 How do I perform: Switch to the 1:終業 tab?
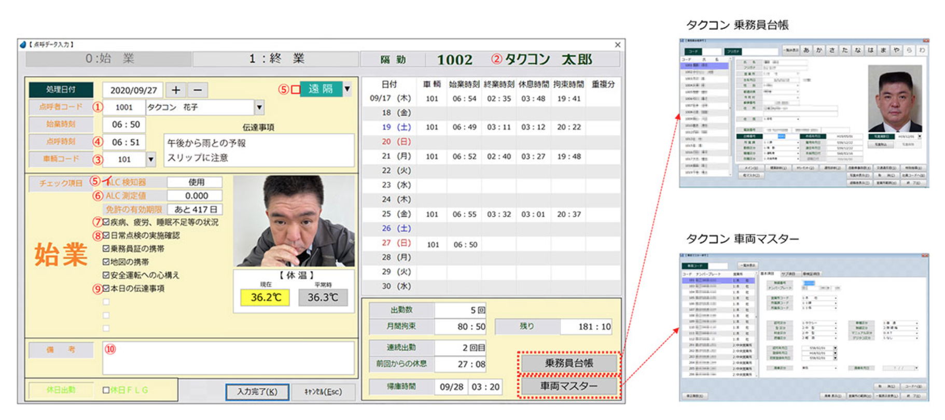coord(276,59)
